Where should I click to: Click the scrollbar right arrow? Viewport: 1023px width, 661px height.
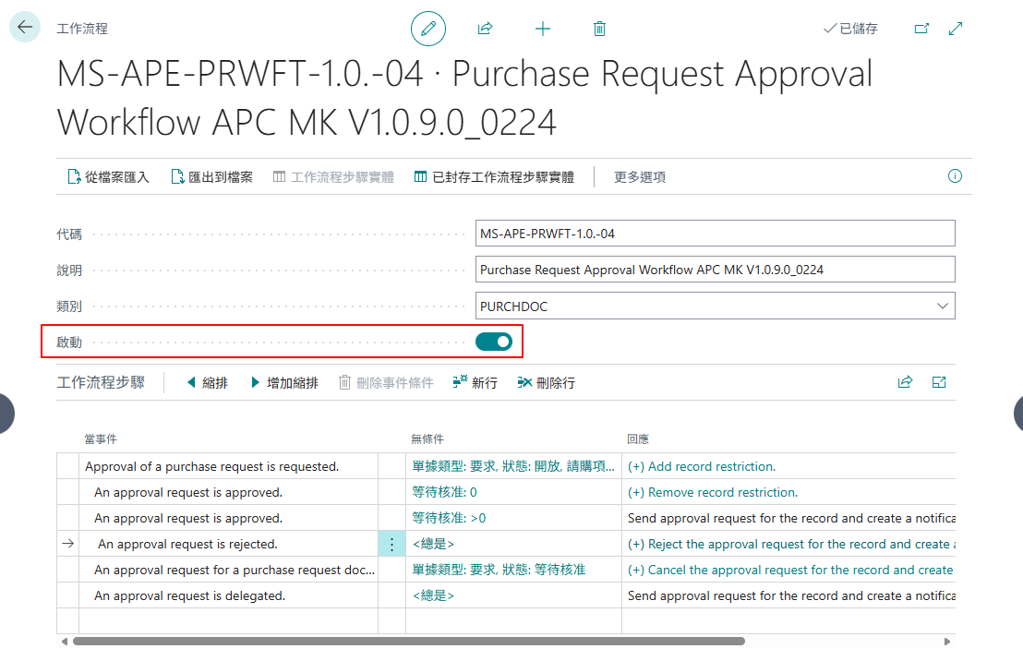coord(947,642)
